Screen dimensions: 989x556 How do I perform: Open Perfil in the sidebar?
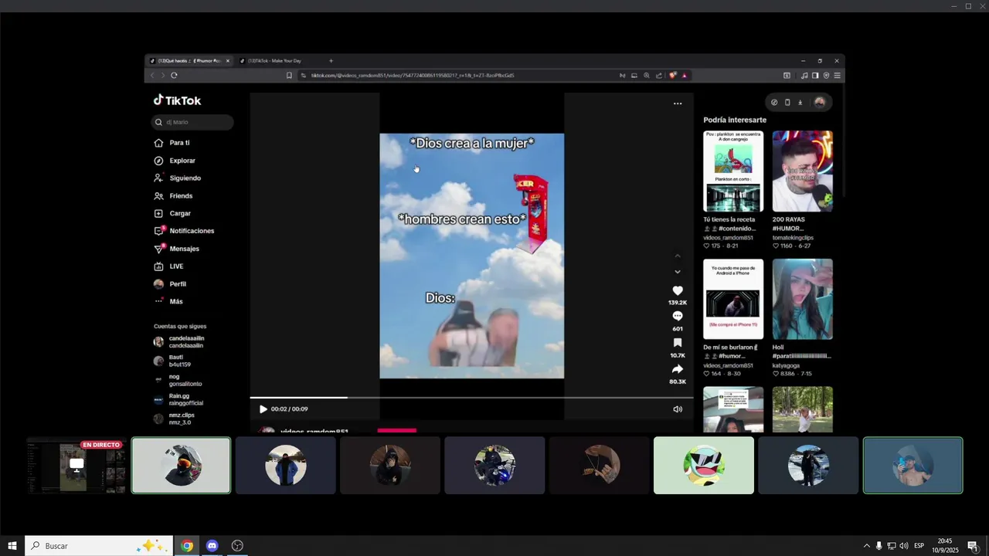(x=170, y=284)
